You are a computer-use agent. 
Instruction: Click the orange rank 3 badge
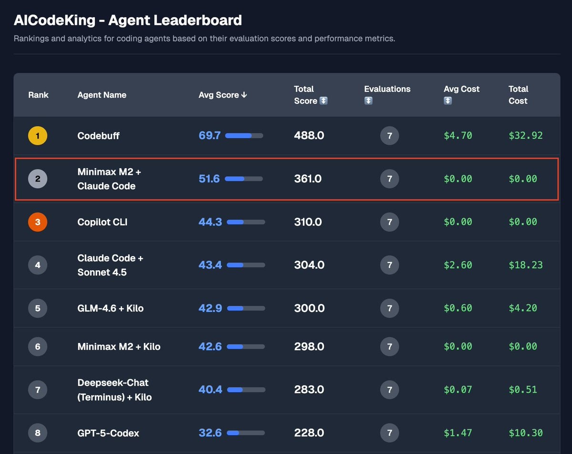pos(38,222)
